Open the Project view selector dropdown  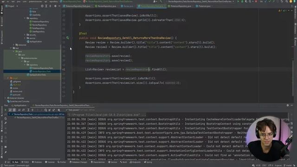click(x=12, y=6)
